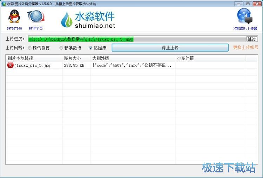Click the Stop Upload button
263x178 pixels.
[x=170, y=48]
